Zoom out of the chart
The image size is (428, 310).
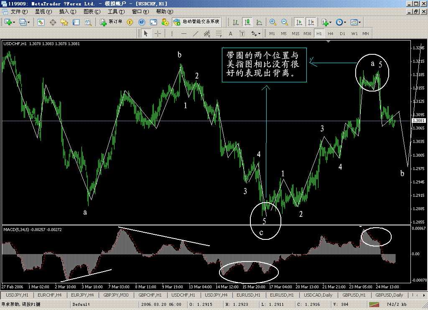coord(284,23)
